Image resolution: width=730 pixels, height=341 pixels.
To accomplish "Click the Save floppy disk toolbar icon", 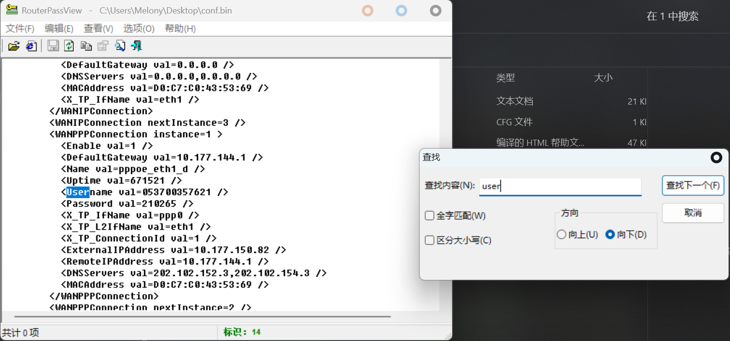I will coord(53,46).
